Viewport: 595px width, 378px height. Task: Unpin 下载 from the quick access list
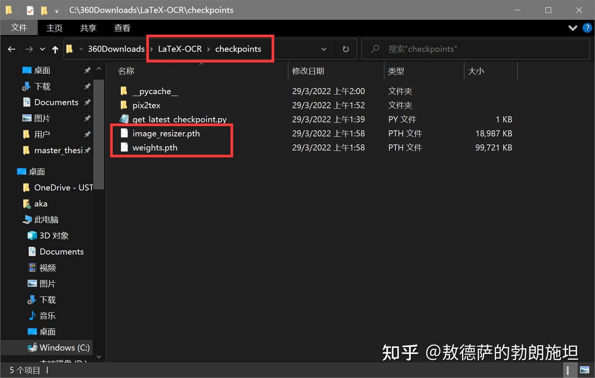tap(87, 86)
